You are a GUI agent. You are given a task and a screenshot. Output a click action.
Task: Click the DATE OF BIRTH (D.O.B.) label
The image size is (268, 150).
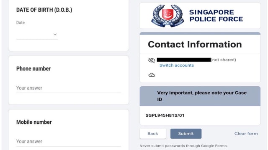[x=44, y=10]
